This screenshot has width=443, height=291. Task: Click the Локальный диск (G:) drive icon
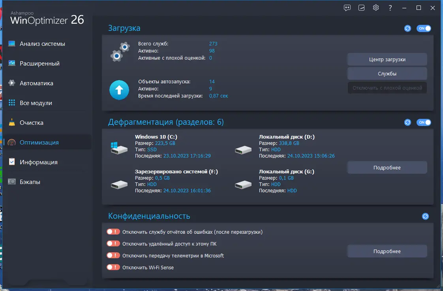click(243, 184)
